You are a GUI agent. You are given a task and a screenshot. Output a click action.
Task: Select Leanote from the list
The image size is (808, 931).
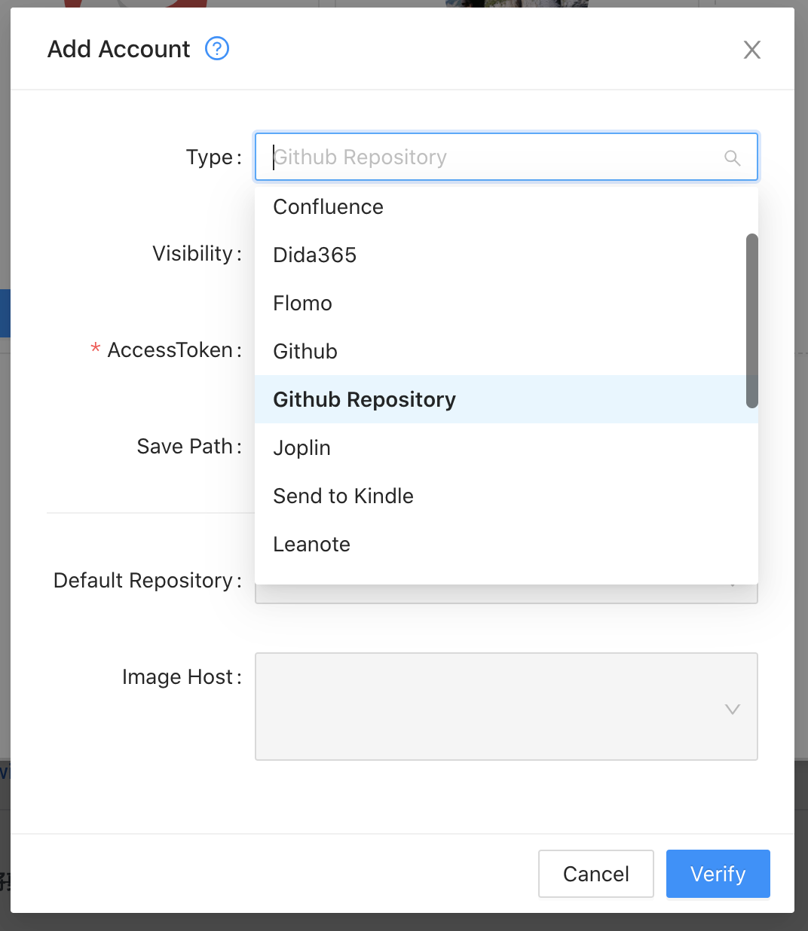pyautogui.click(x=311, y=544)
